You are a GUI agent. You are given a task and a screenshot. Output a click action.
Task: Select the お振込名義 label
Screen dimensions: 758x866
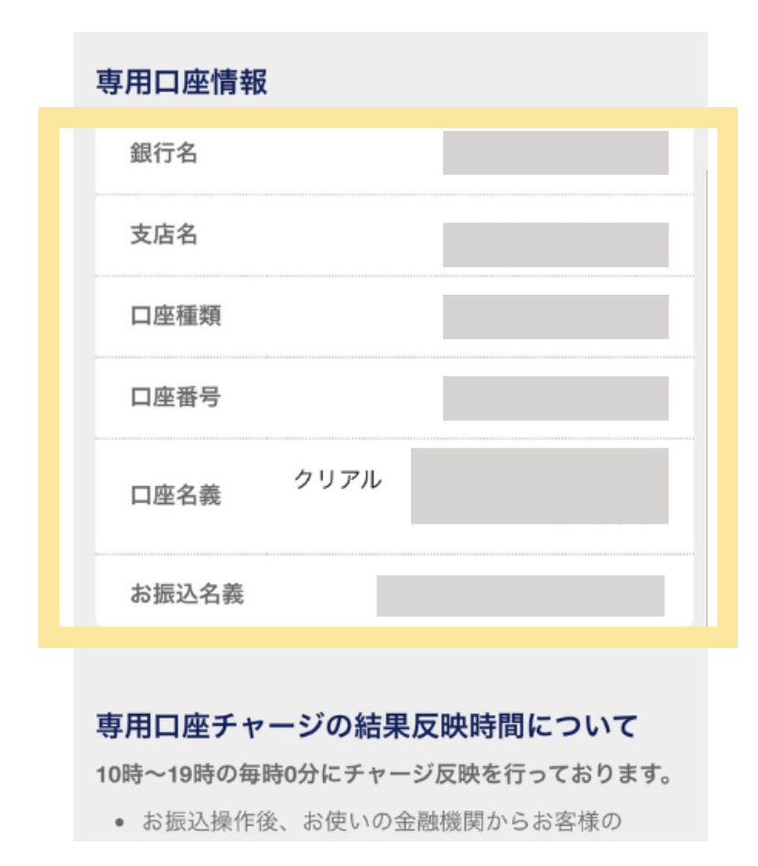pyautogui.click(x=187, y=594)
